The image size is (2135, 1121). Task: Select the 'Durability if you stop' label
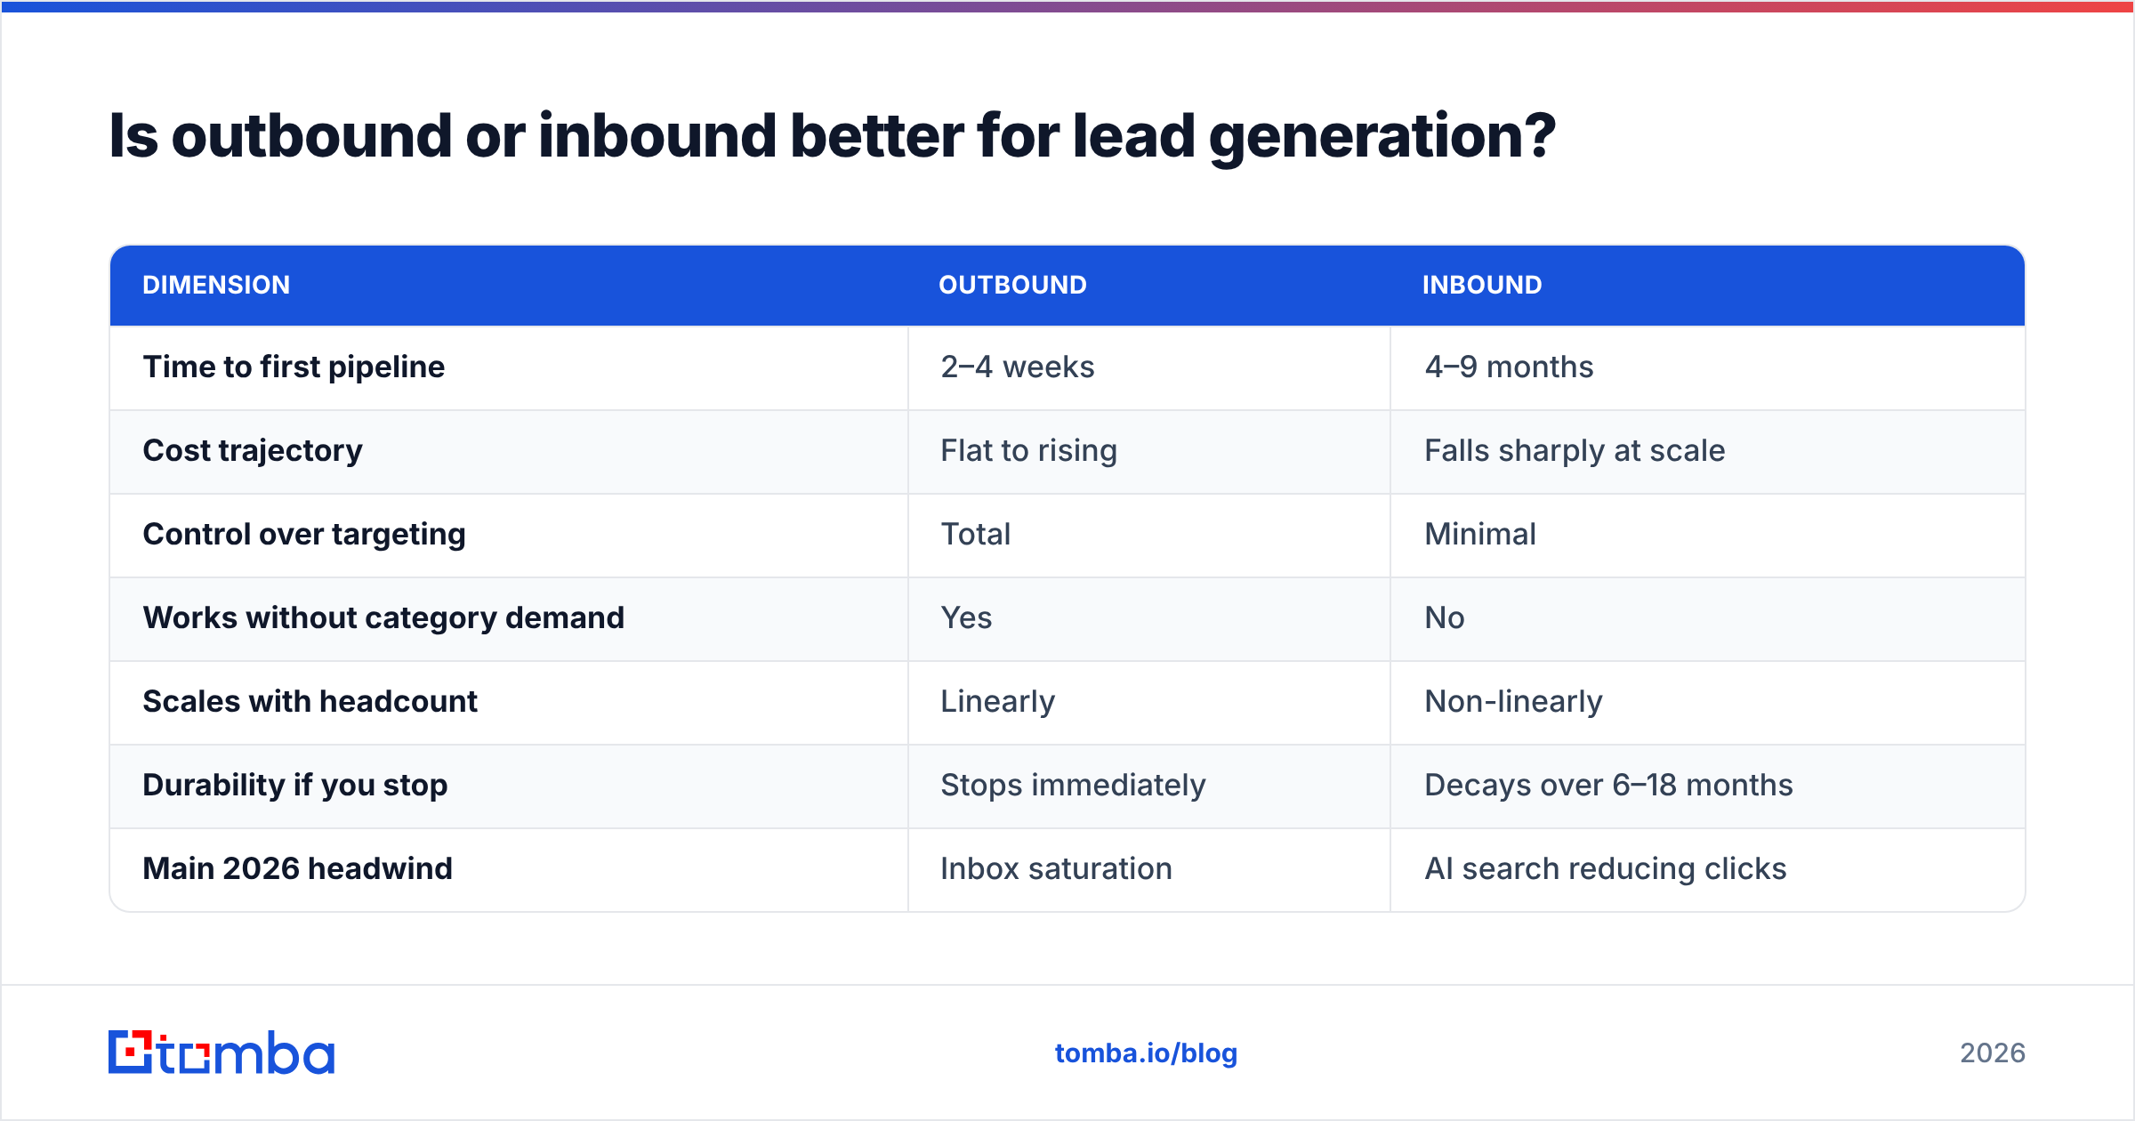click(x=294, y=785)
